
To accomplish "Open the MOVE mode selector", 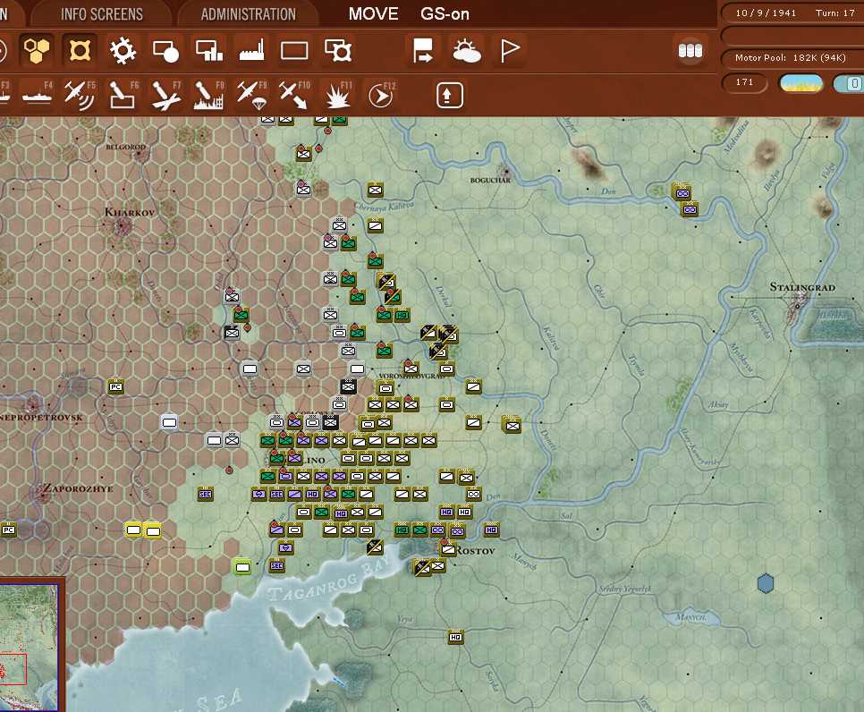I will 373,13.
